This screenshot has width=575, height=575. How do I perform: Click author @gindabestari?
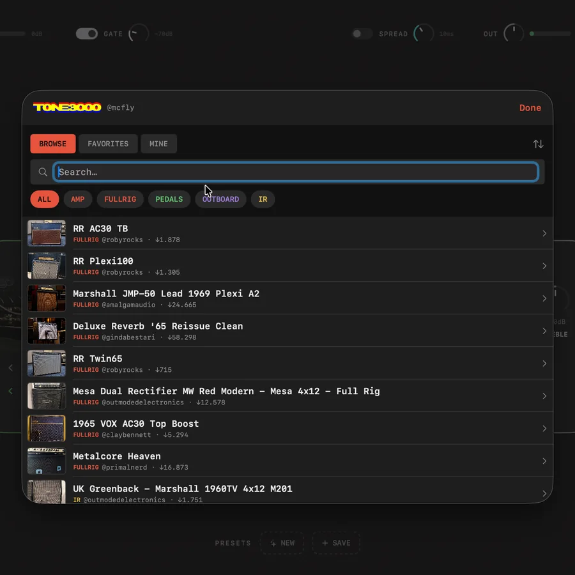tap(128, 337)
